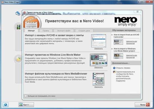Open the Создать диск tab
Viewport: 154px width, 109px height.
tap(84, 31)
